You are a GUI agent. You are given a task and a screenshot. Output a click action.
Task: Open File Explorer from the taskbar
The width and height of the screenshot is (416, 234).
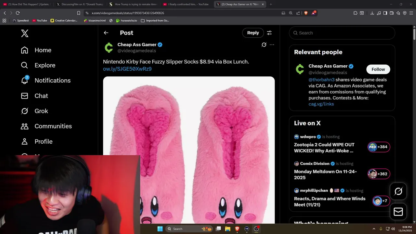(227, 229)
